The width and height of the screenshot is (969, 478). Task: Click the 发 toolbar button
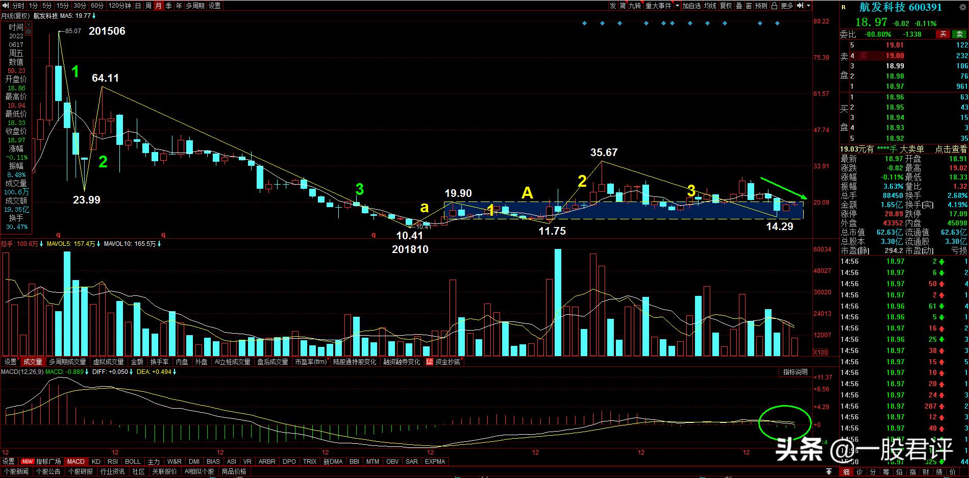613,6
